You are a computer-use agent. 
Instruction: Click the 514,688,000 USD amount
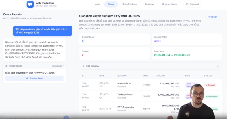point(170,84)
